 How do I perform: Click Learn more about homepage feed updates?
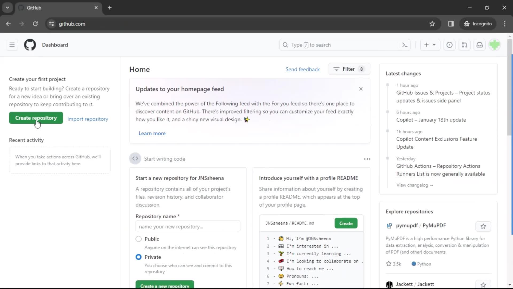152,133
